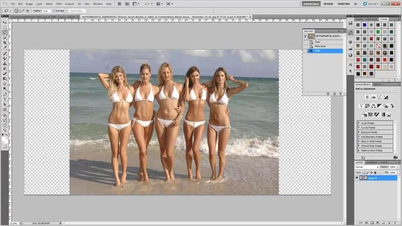Add a Hue/Saturation adjustment
Screen dimensions: 402x226
(367, 106)
